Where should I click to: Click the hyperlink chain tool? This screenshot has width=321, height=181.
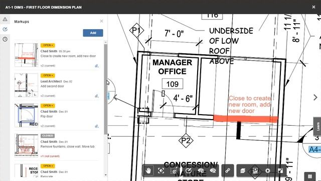coord(228,170)
